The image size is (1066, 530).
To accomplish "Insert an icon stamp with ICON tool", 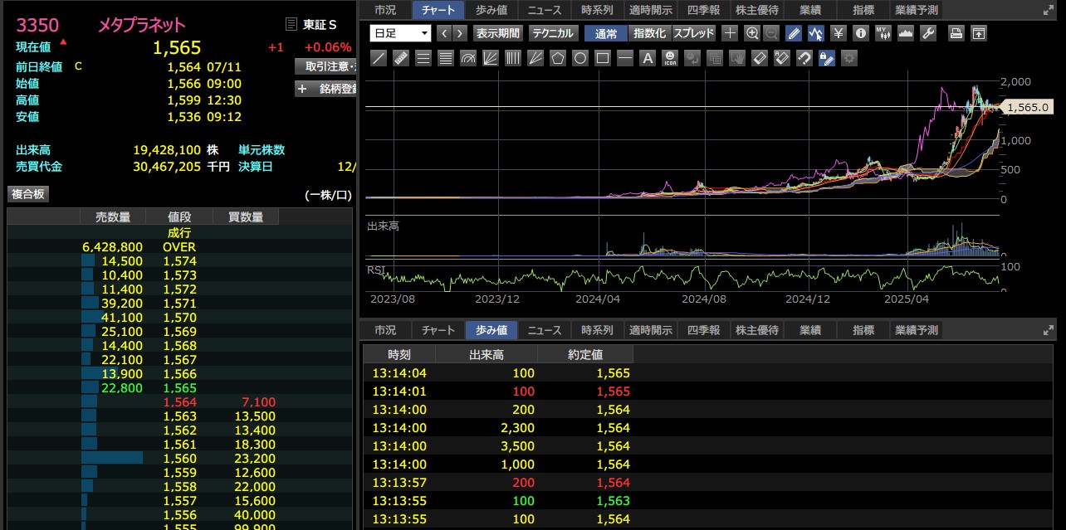I will (x=670, y=58).
